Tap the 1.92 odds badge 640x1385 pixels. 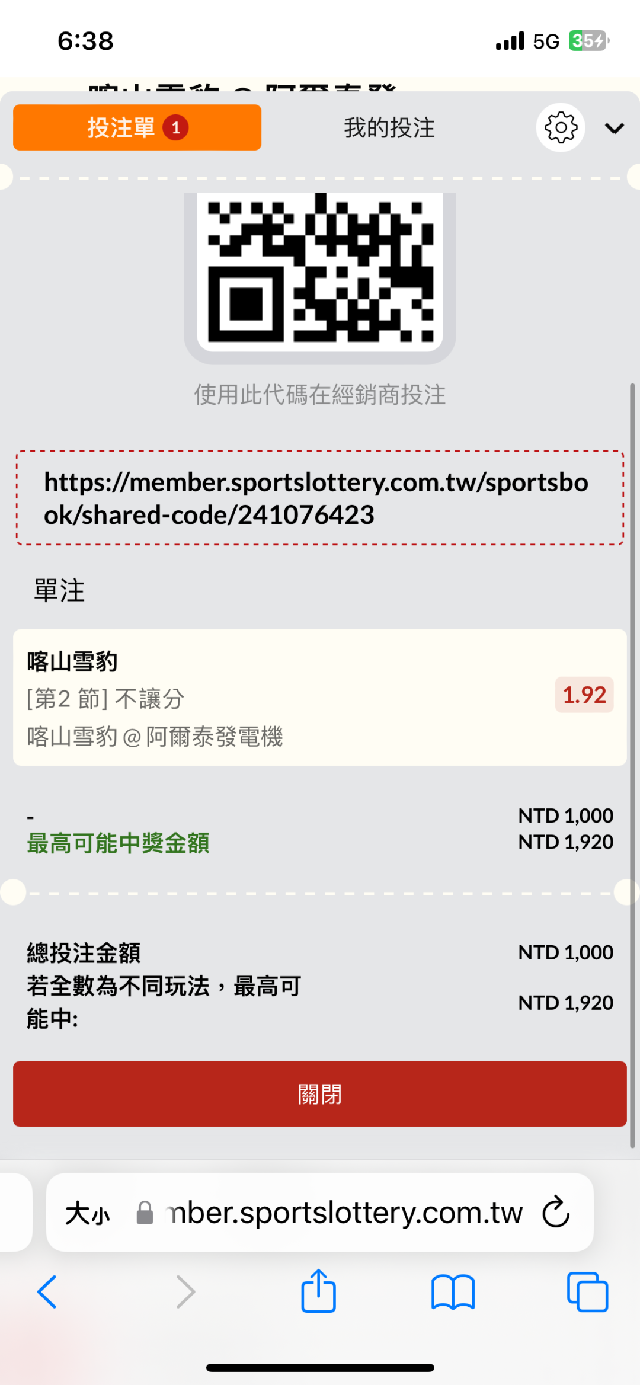(584, 695)
